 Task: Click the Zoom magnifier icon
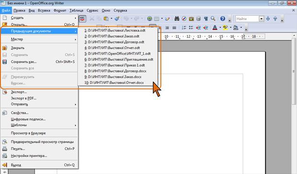pyautogui.click(x=213, y=19)
